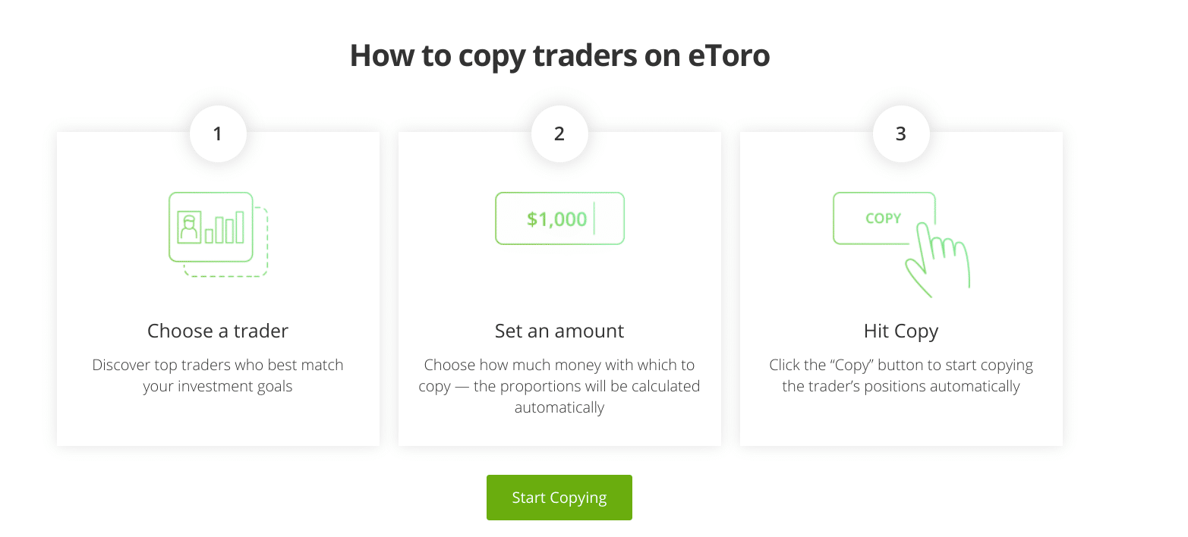Click the Set an amount heading link
The height and width of the screenshot is (537, 1188).
pyautogui.click(x=559, y=331)
